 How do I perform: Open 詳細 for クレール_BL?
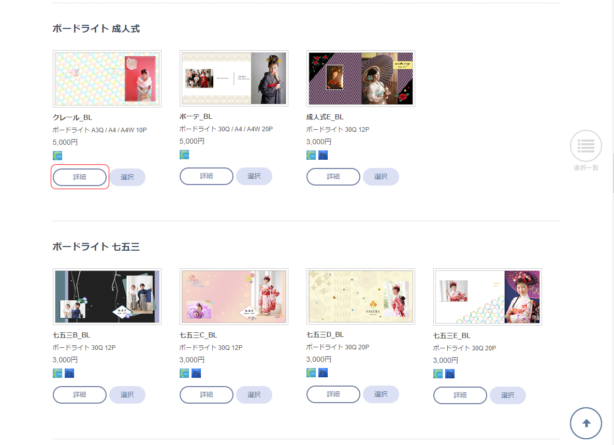tap(80, 177)
